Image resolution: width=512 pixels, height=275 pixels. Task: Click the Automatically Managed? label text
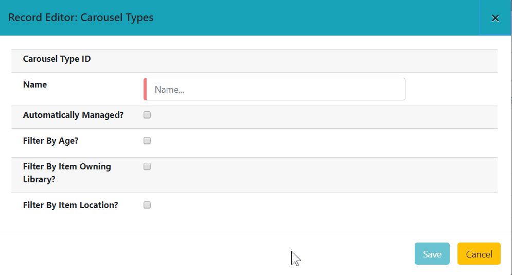(x=73, y=115)
